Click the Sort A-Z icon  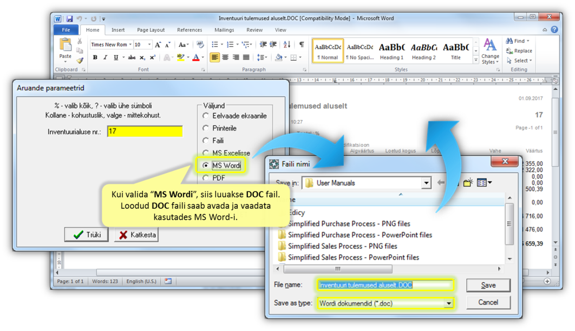point(287,45)
